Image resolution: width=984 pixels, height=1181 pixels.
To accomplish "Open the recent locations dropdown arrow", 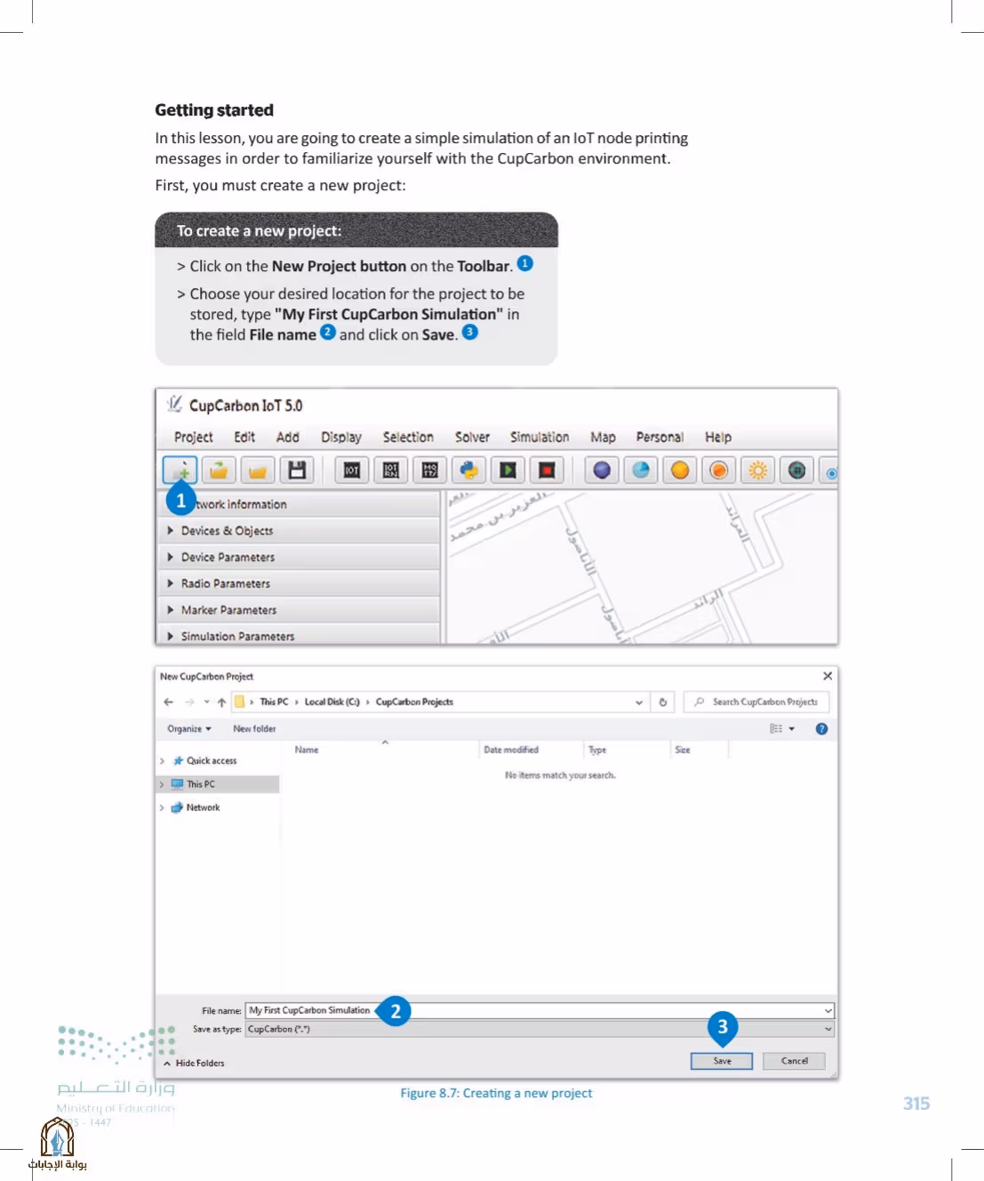I will tap(206, 702).
